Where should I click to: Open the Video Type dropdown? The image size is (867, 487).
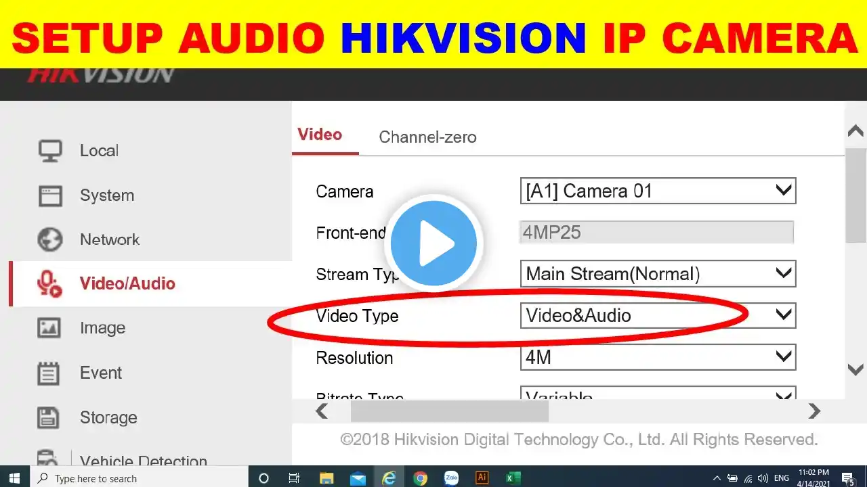(x=658, y=315)
